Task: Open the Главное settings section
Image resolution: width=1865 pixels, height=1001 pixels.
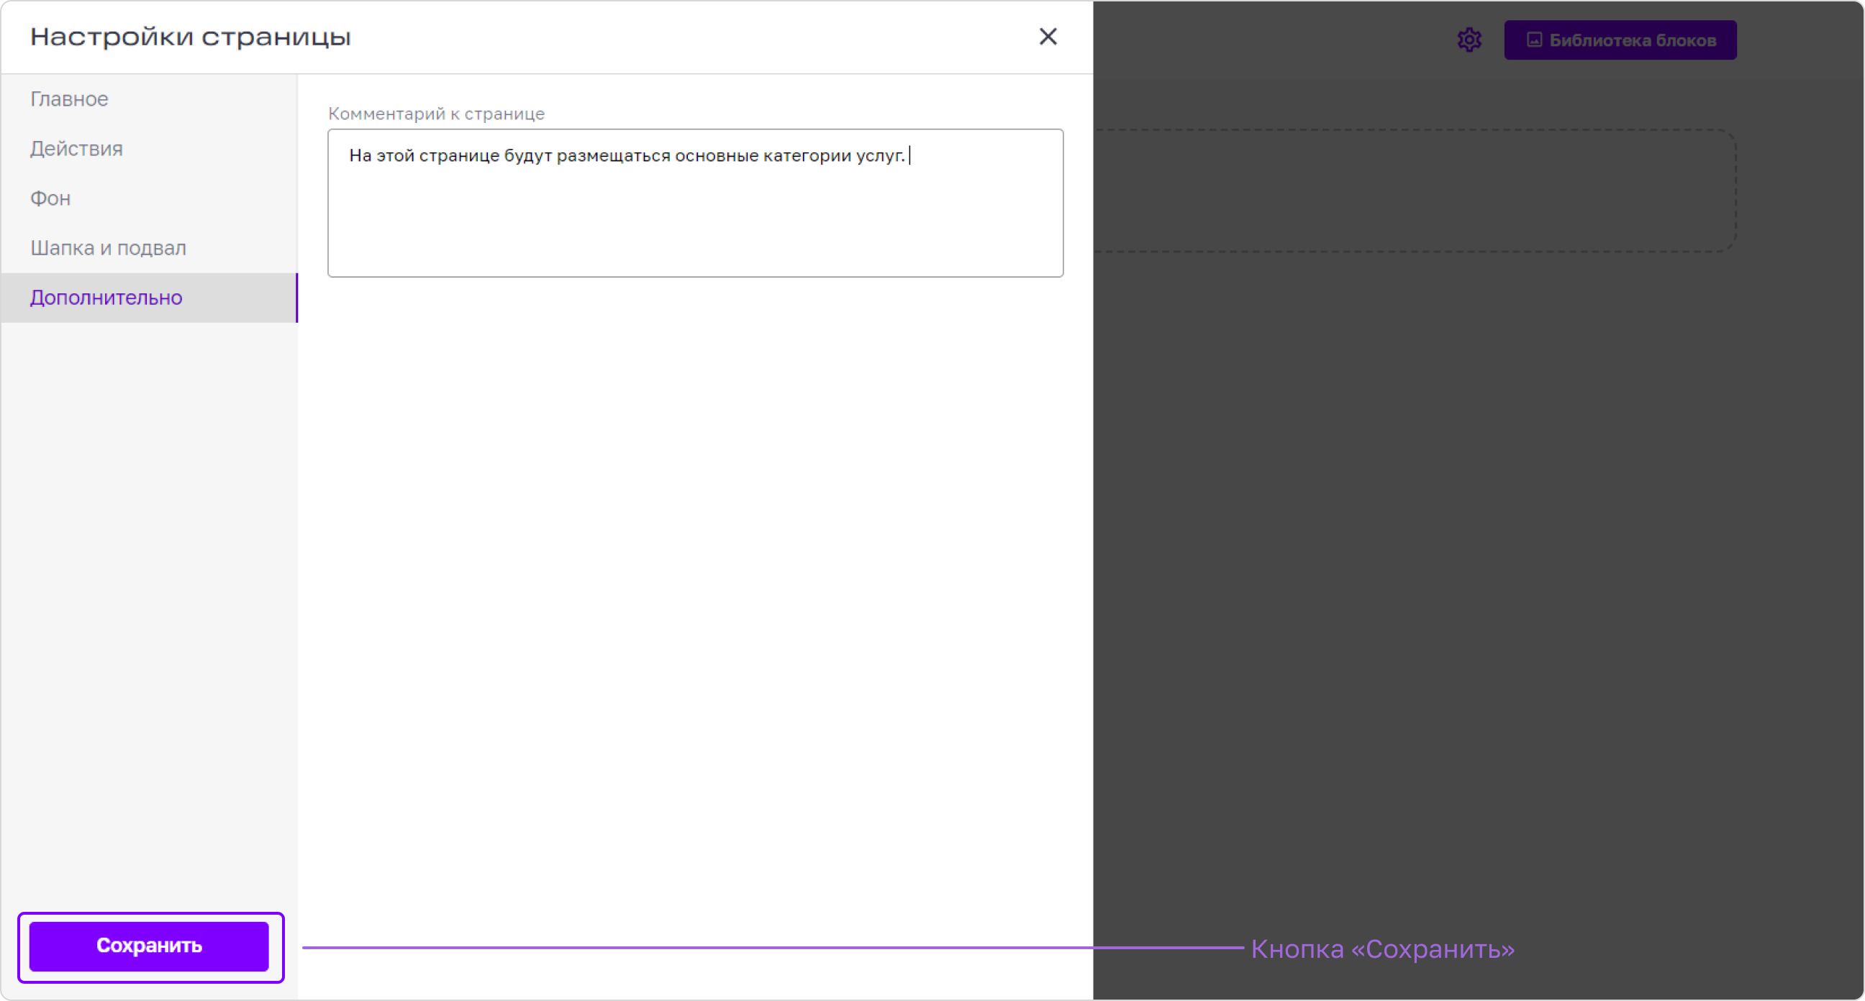Action: tap(149, 99)
